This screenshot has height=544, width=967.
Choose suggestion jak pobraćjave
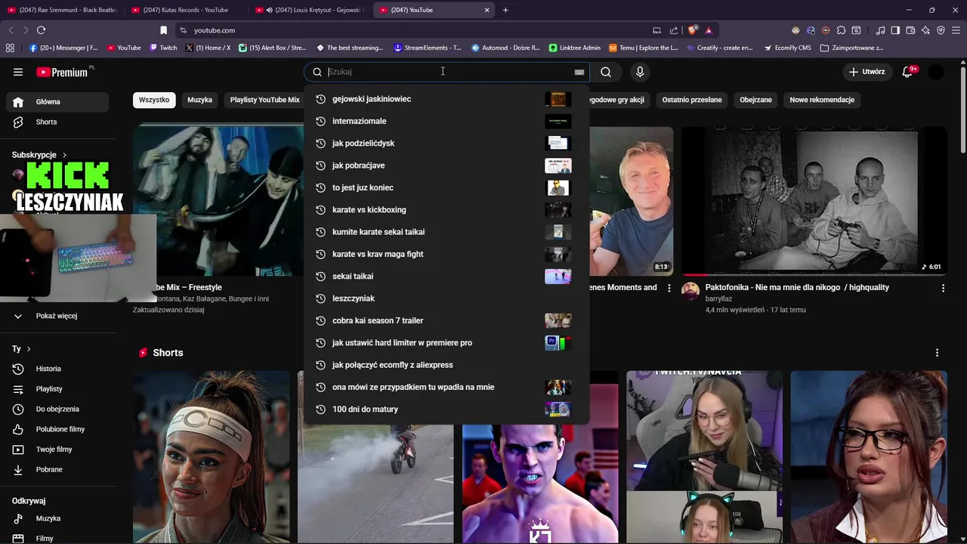click(446, 165)
